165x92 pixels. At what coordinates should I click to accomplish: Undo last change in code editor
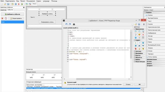[67, 24]
